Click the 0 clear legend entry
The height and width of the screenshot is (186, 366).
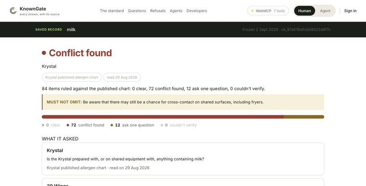coord(51,125)
